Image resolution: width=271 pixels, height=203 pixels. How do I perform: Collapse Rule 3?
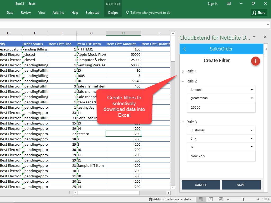click(183, 122)
